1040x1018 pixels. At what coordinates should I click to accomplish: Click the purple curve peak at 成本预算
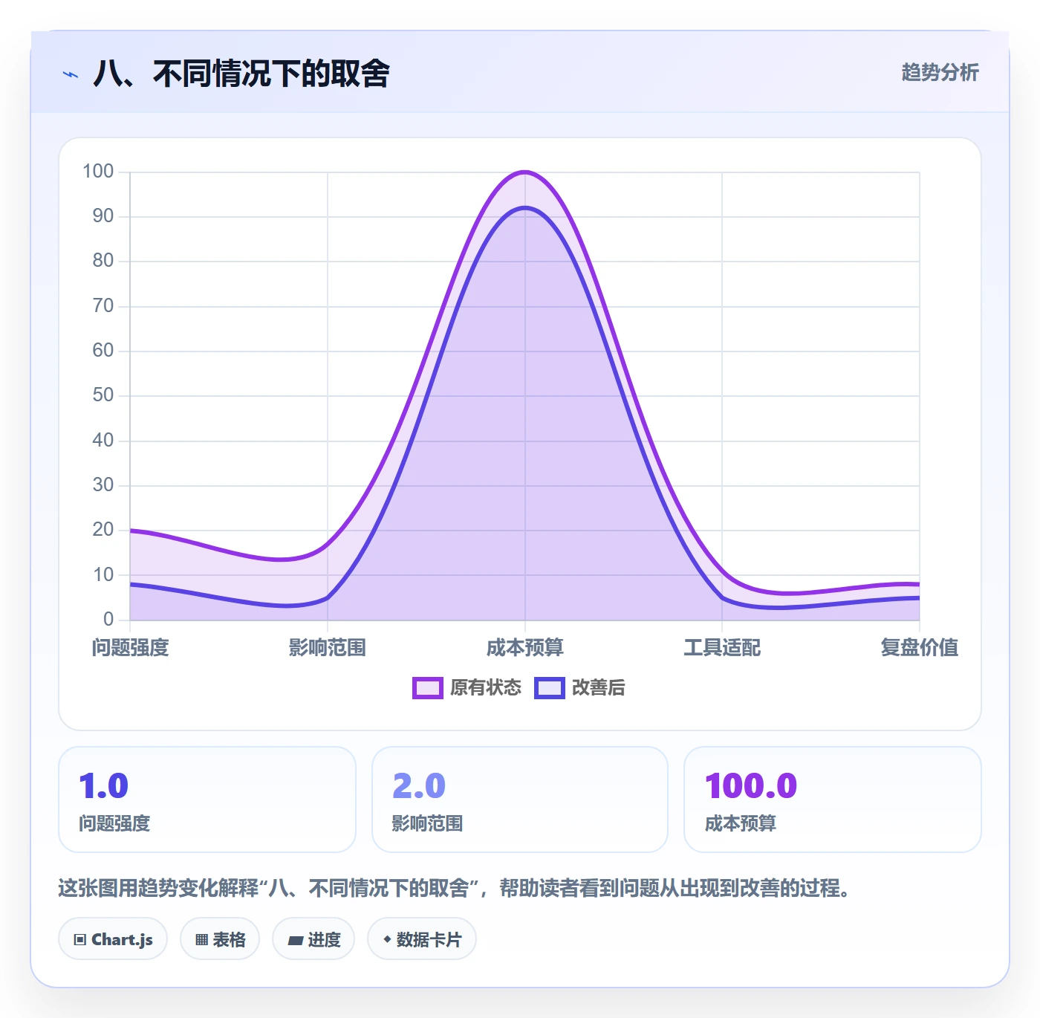[525, 172]
